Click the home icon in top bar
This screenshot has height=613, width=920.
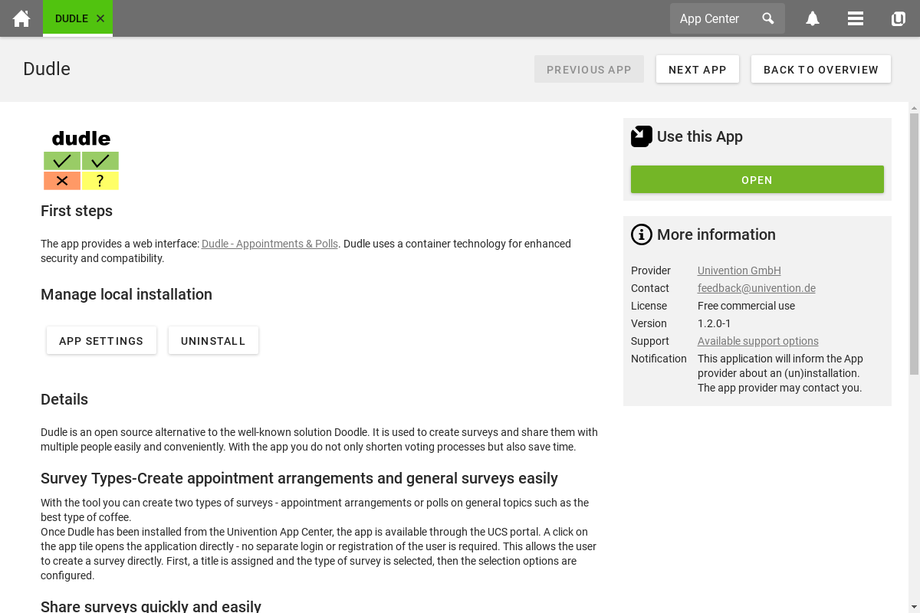click(x=21, y=18)
